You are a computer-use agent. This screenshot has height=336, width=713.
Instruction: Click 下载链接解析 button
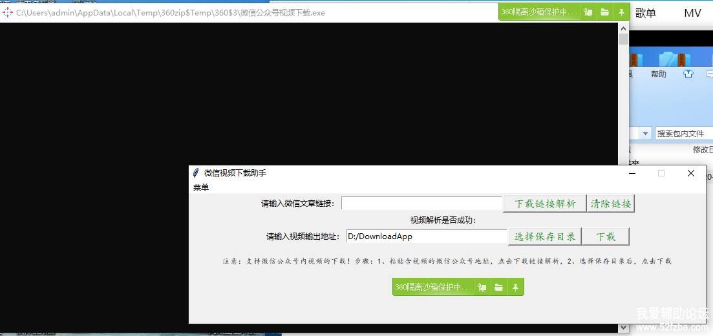tap(544, 204)
